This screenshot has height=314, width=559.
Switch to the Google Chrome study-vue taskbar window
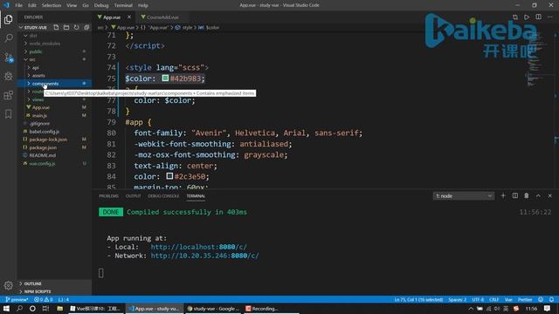[213, 308]
